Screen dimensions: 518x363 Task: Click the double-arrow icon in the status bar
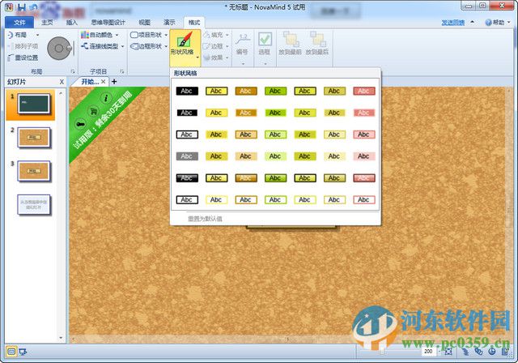click(465, 352)
